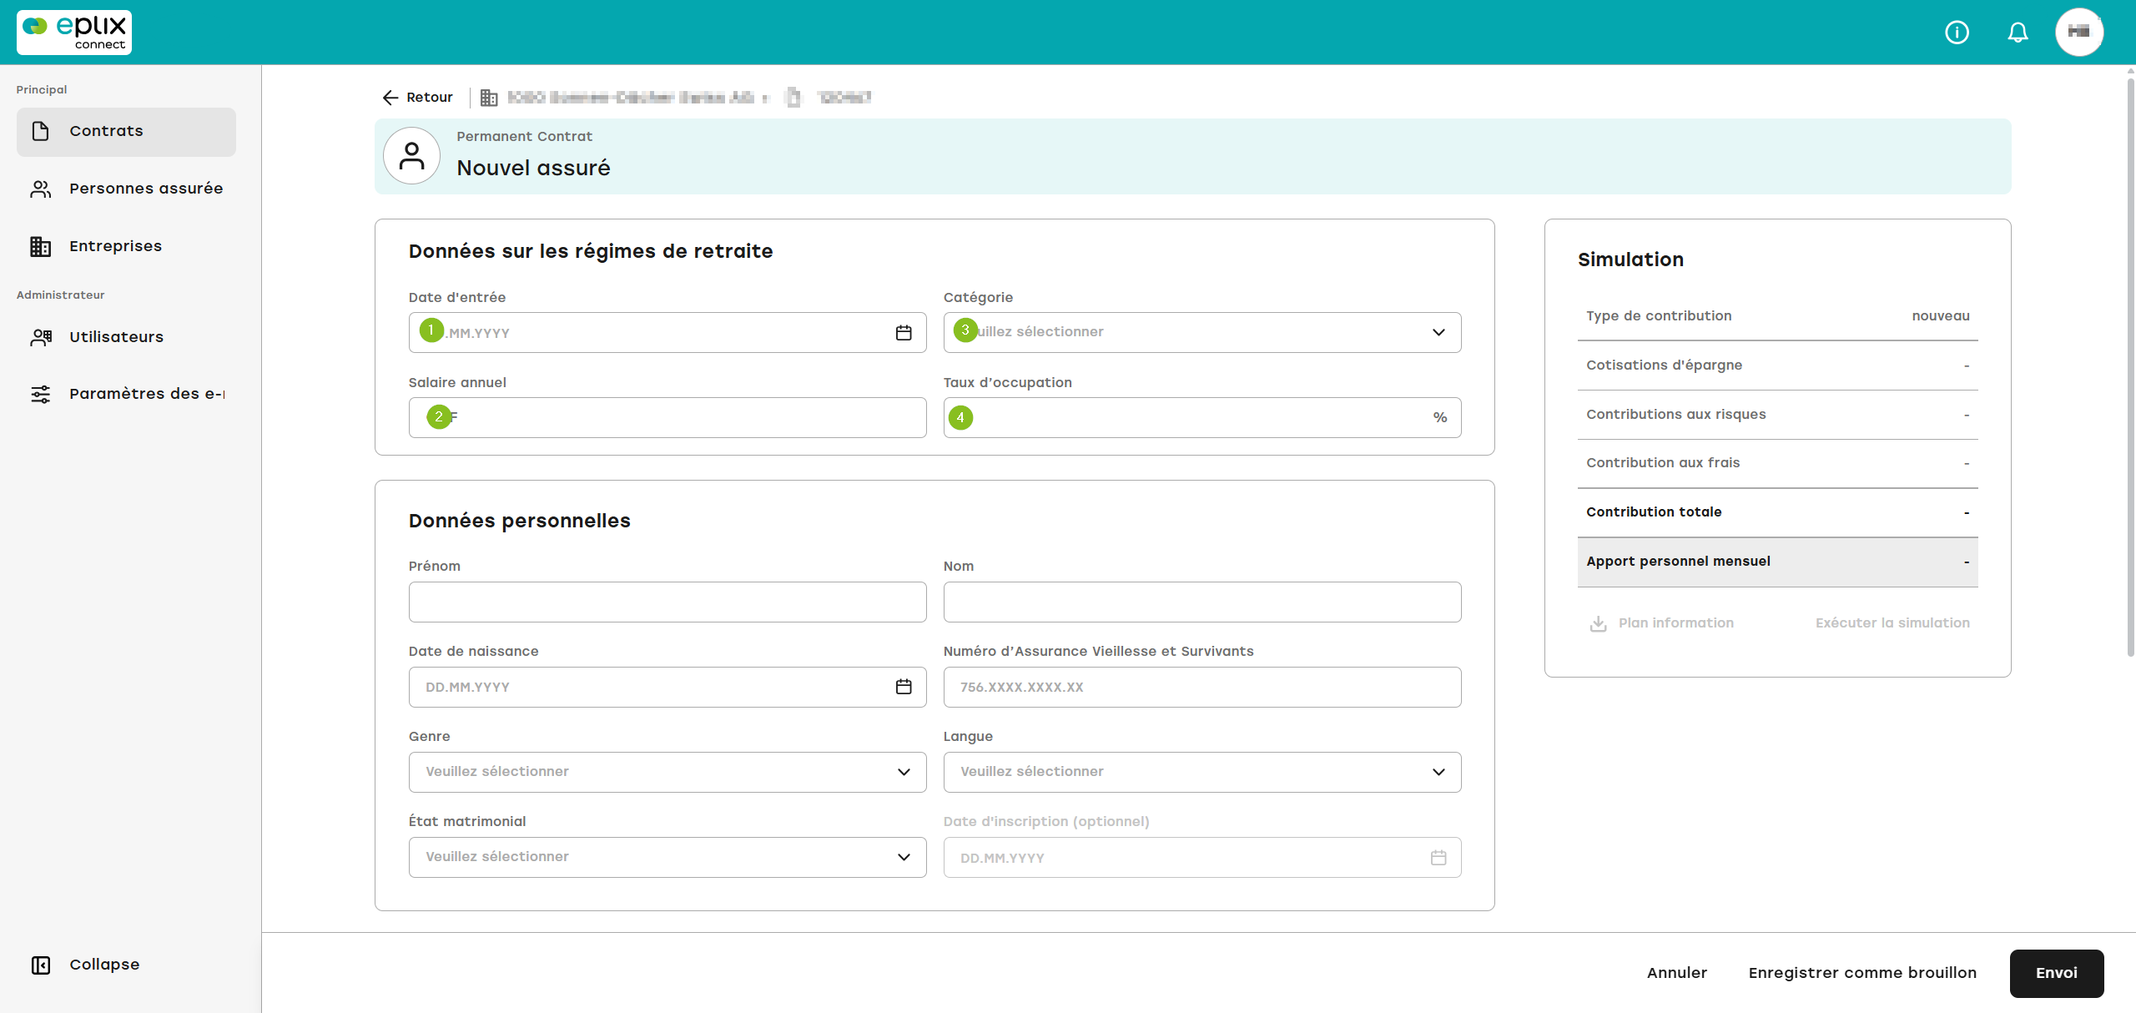This screenshot has height=1013, width=2136.
Task: Click the Retour back arrow icon
Action: click(x=390, y=98)
